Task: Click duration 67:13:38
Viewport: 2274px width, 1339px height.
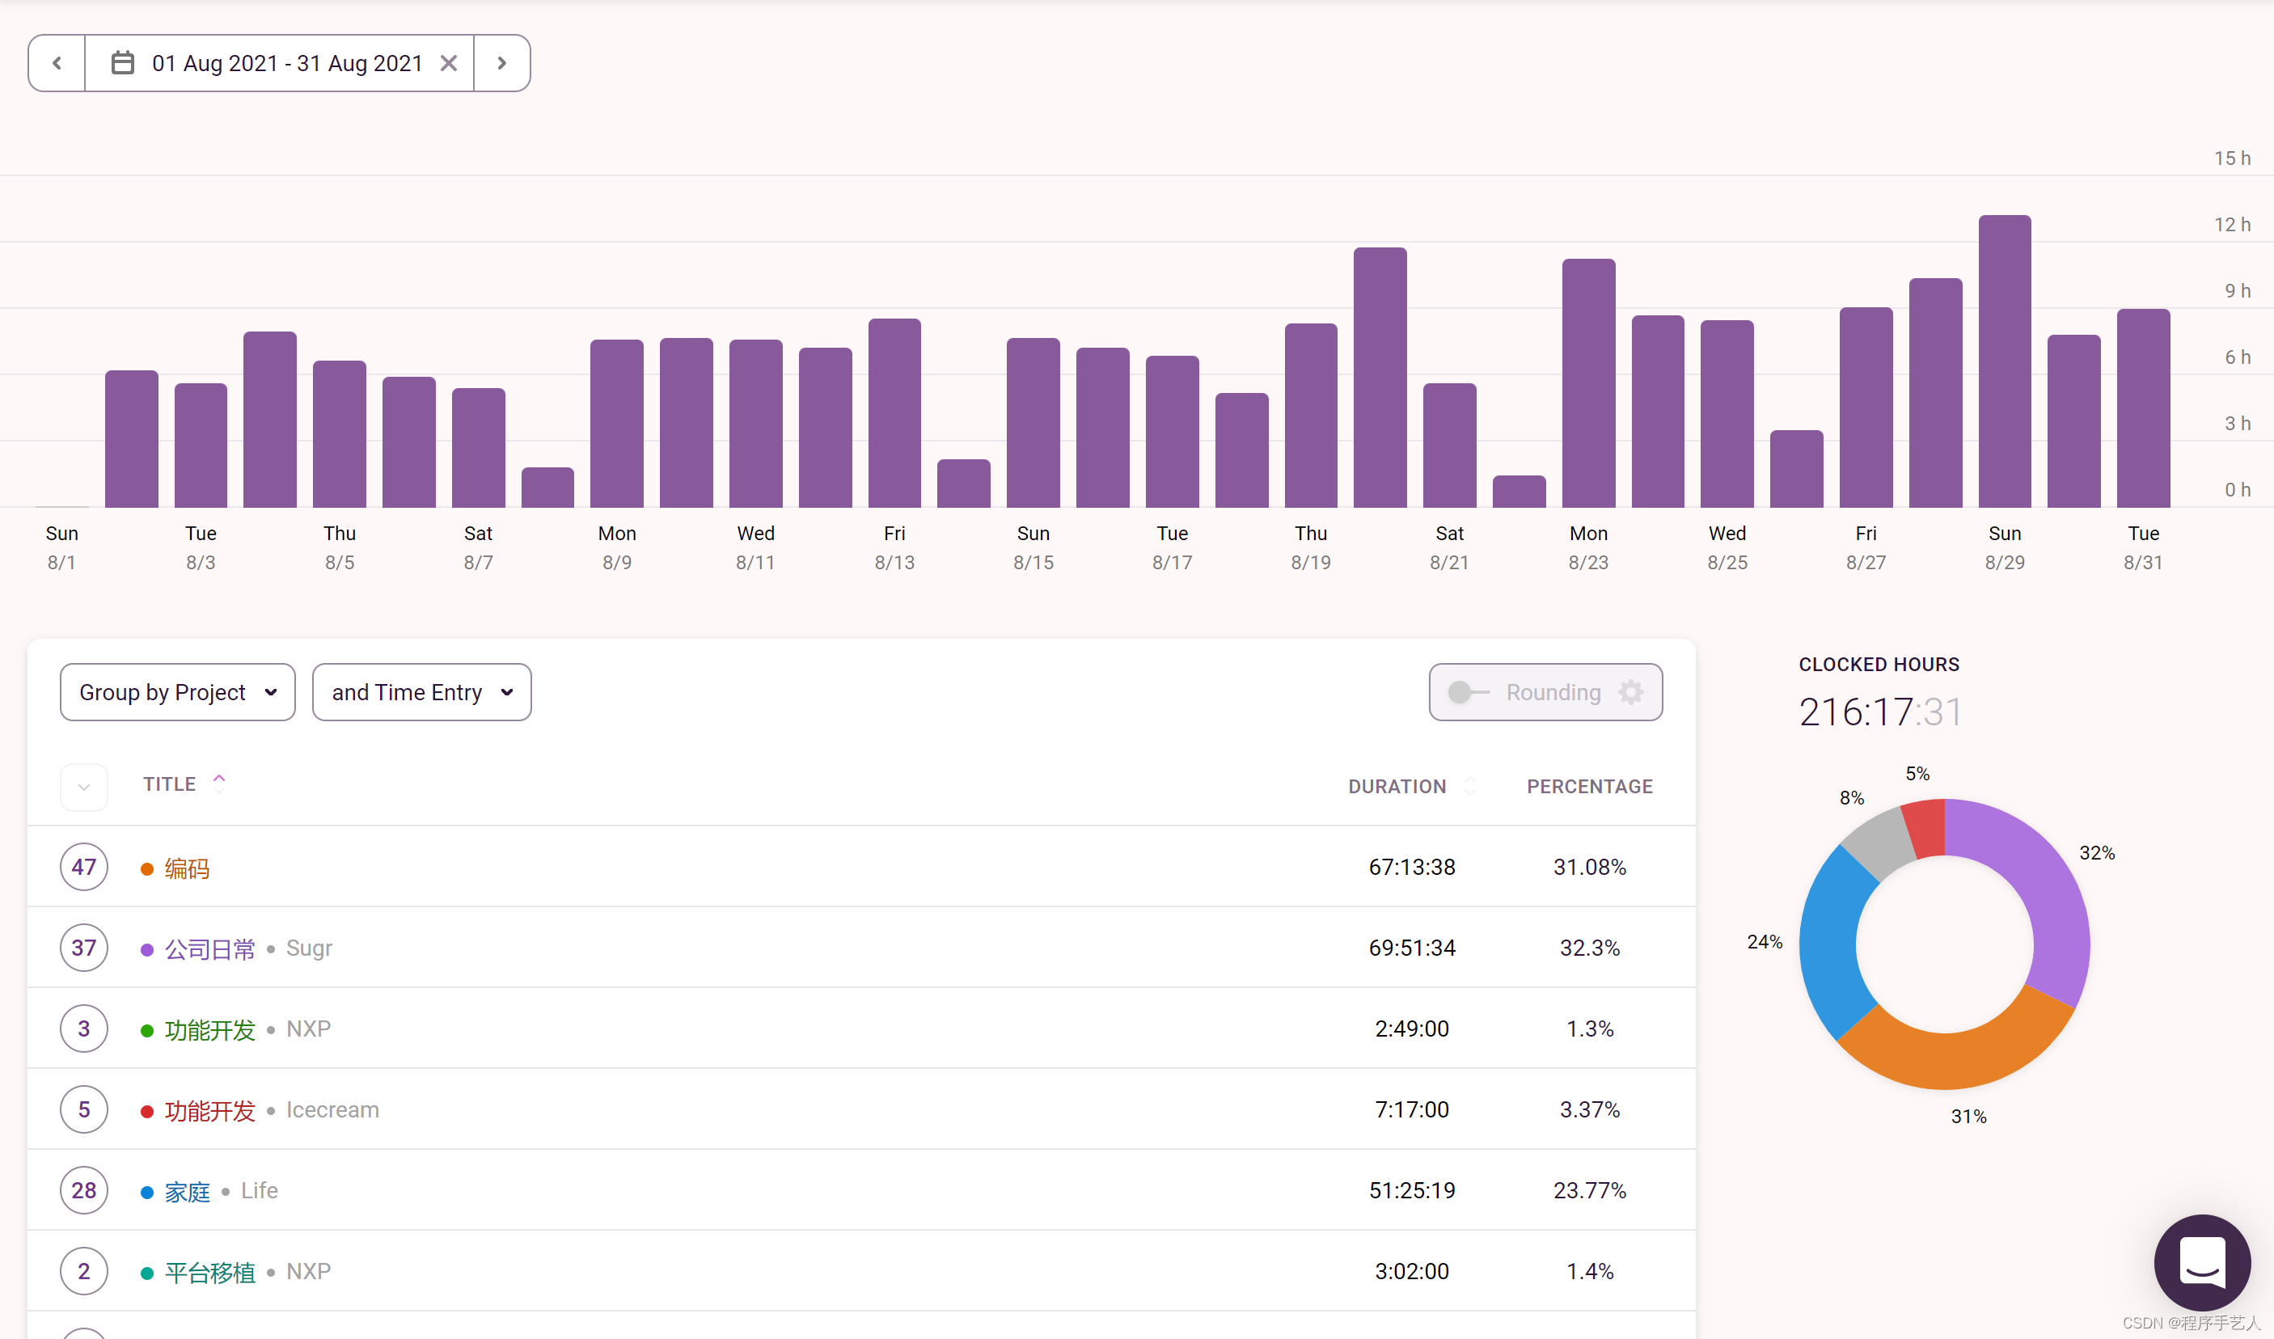Action: coord(1411,867)
